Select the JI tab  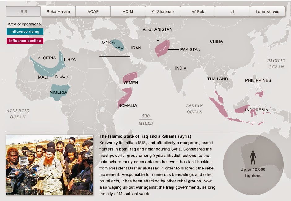click(x=232, y=12)
